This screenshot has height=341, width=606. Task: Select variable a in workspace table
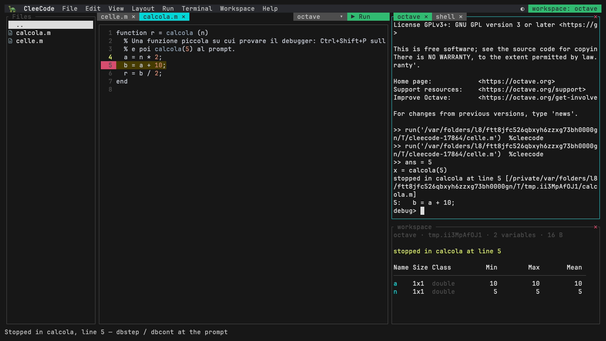tap(395, 283)
